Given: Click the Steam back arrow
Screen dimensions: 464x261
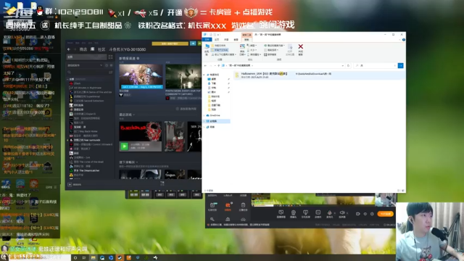Looking at the screenshot, I should coord(69,49).
